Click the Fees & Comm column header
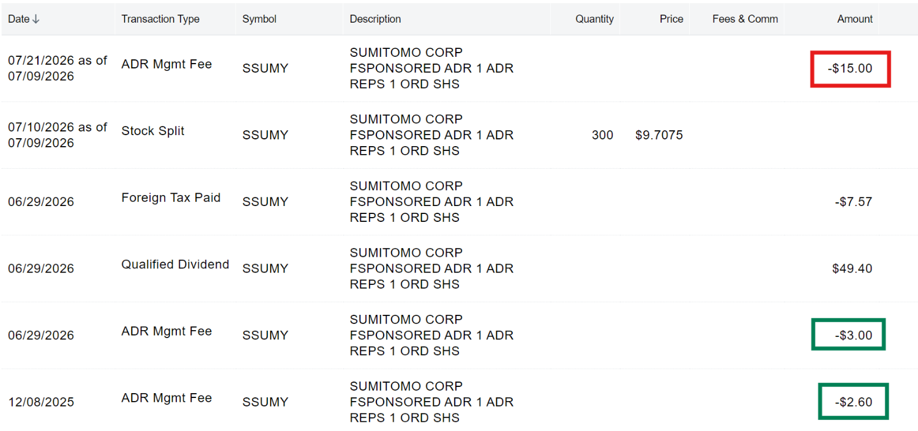Screen dimensions: 918x431 [745, 19]
